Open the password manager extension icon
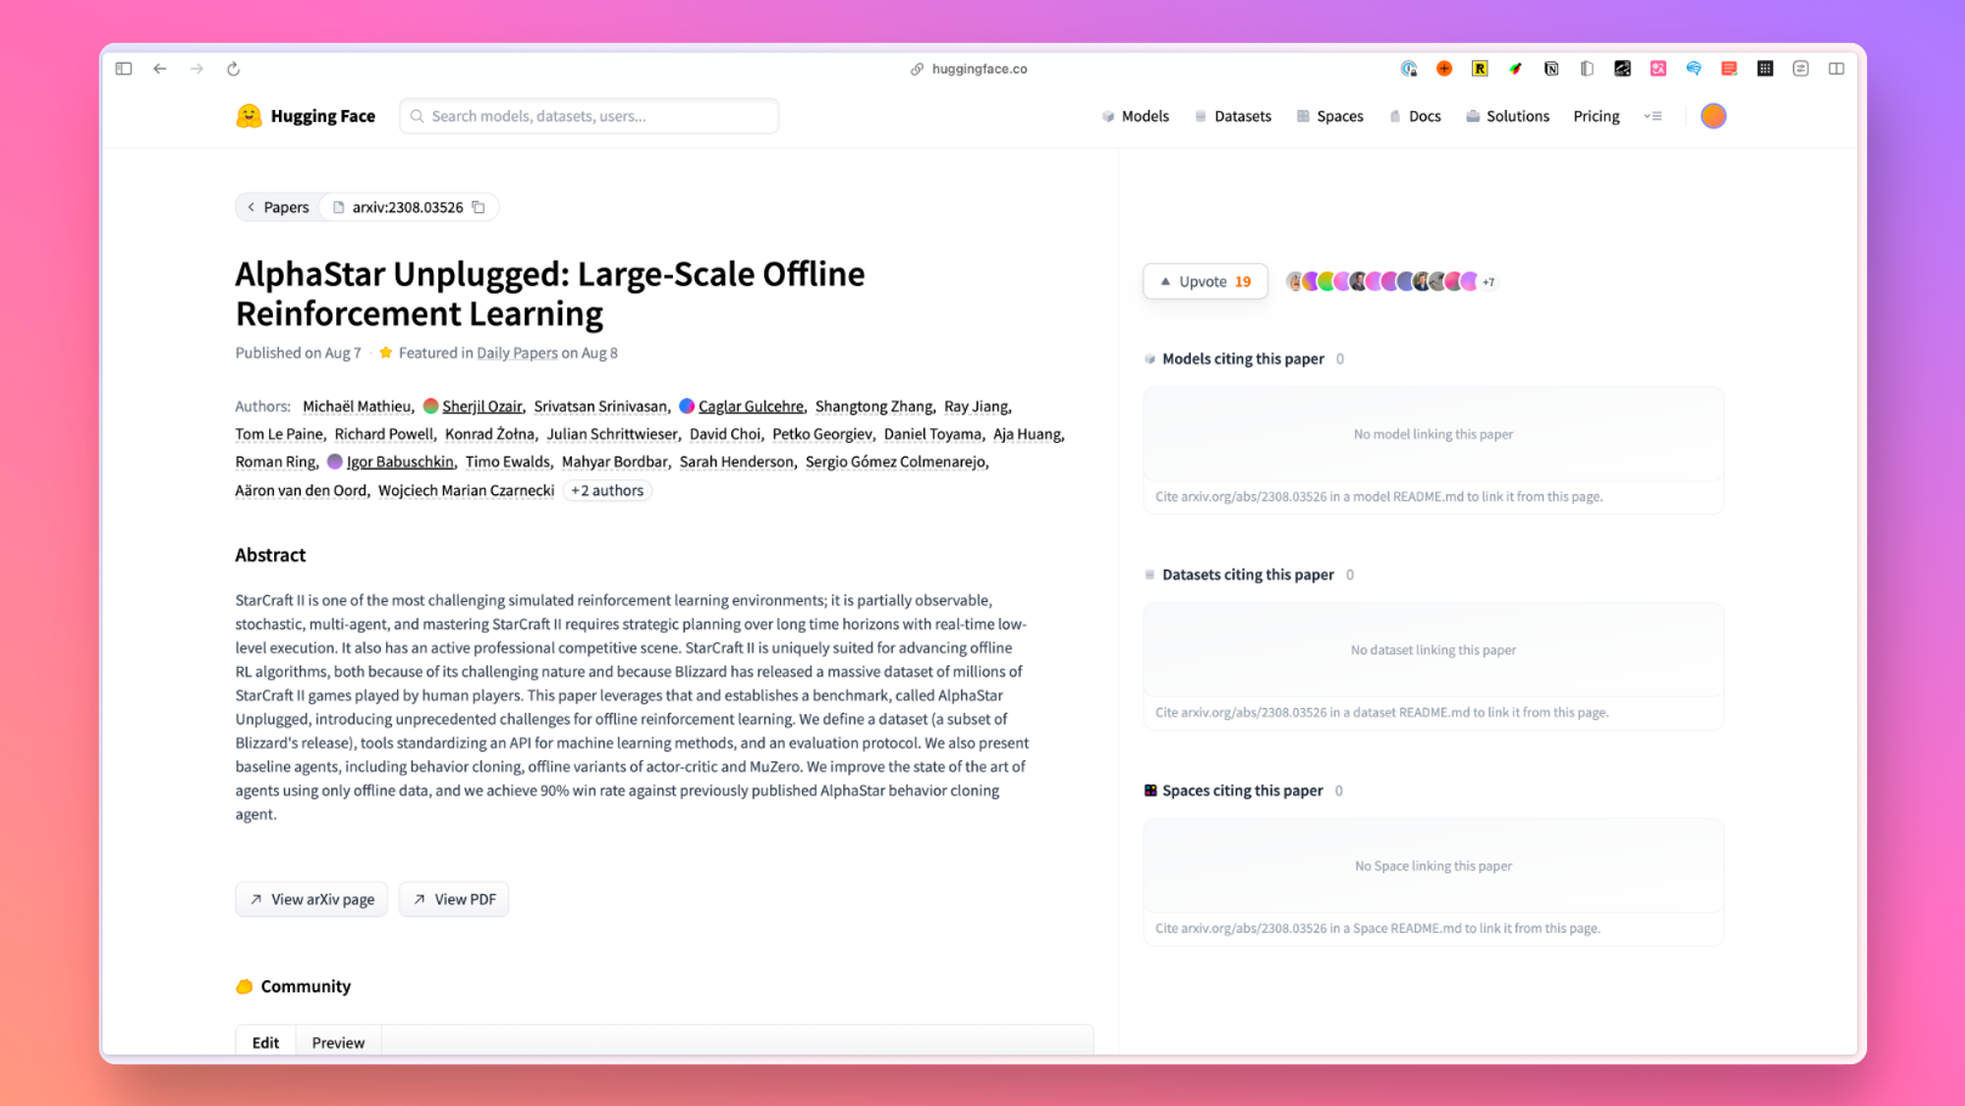 pyautogui.click(x=1409, y=69)
